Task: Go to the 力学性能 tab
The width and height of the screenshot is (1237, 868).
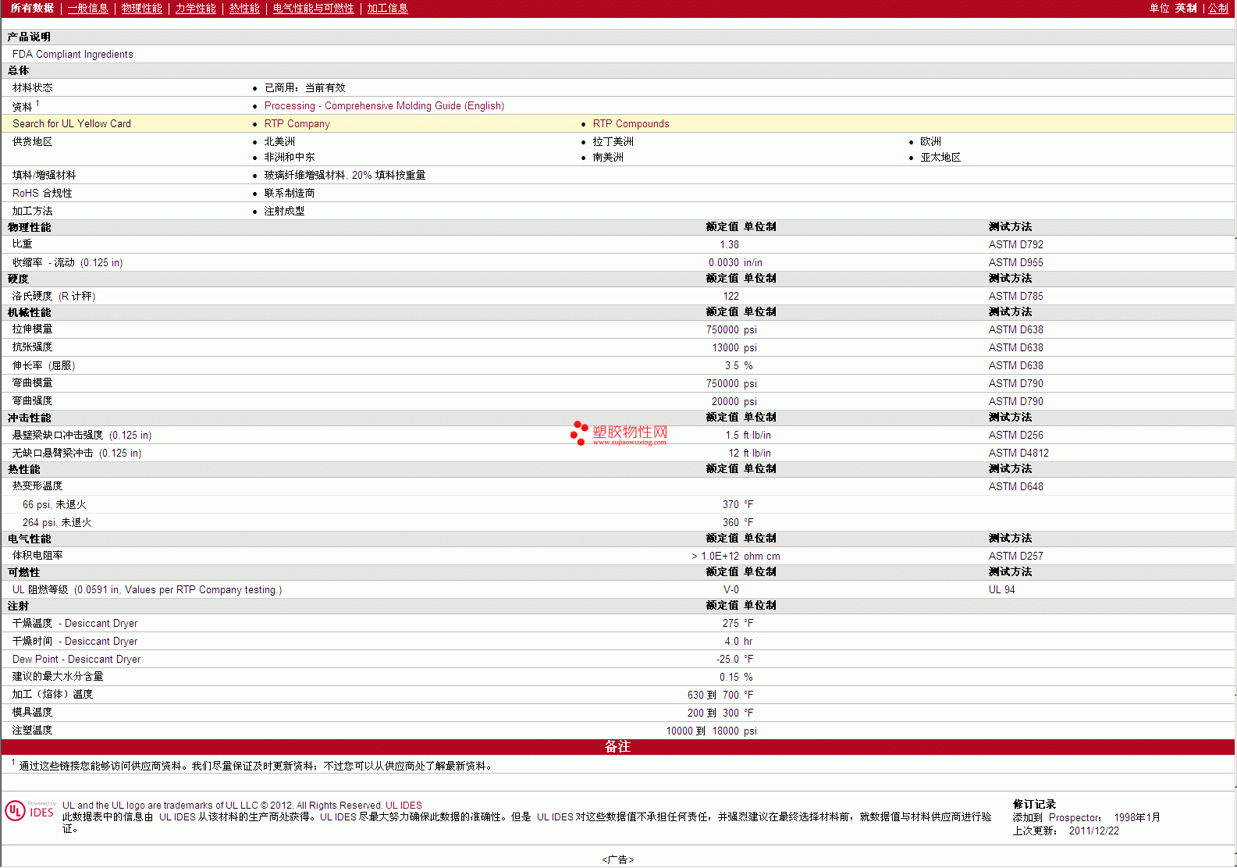Action: [195, 8]
